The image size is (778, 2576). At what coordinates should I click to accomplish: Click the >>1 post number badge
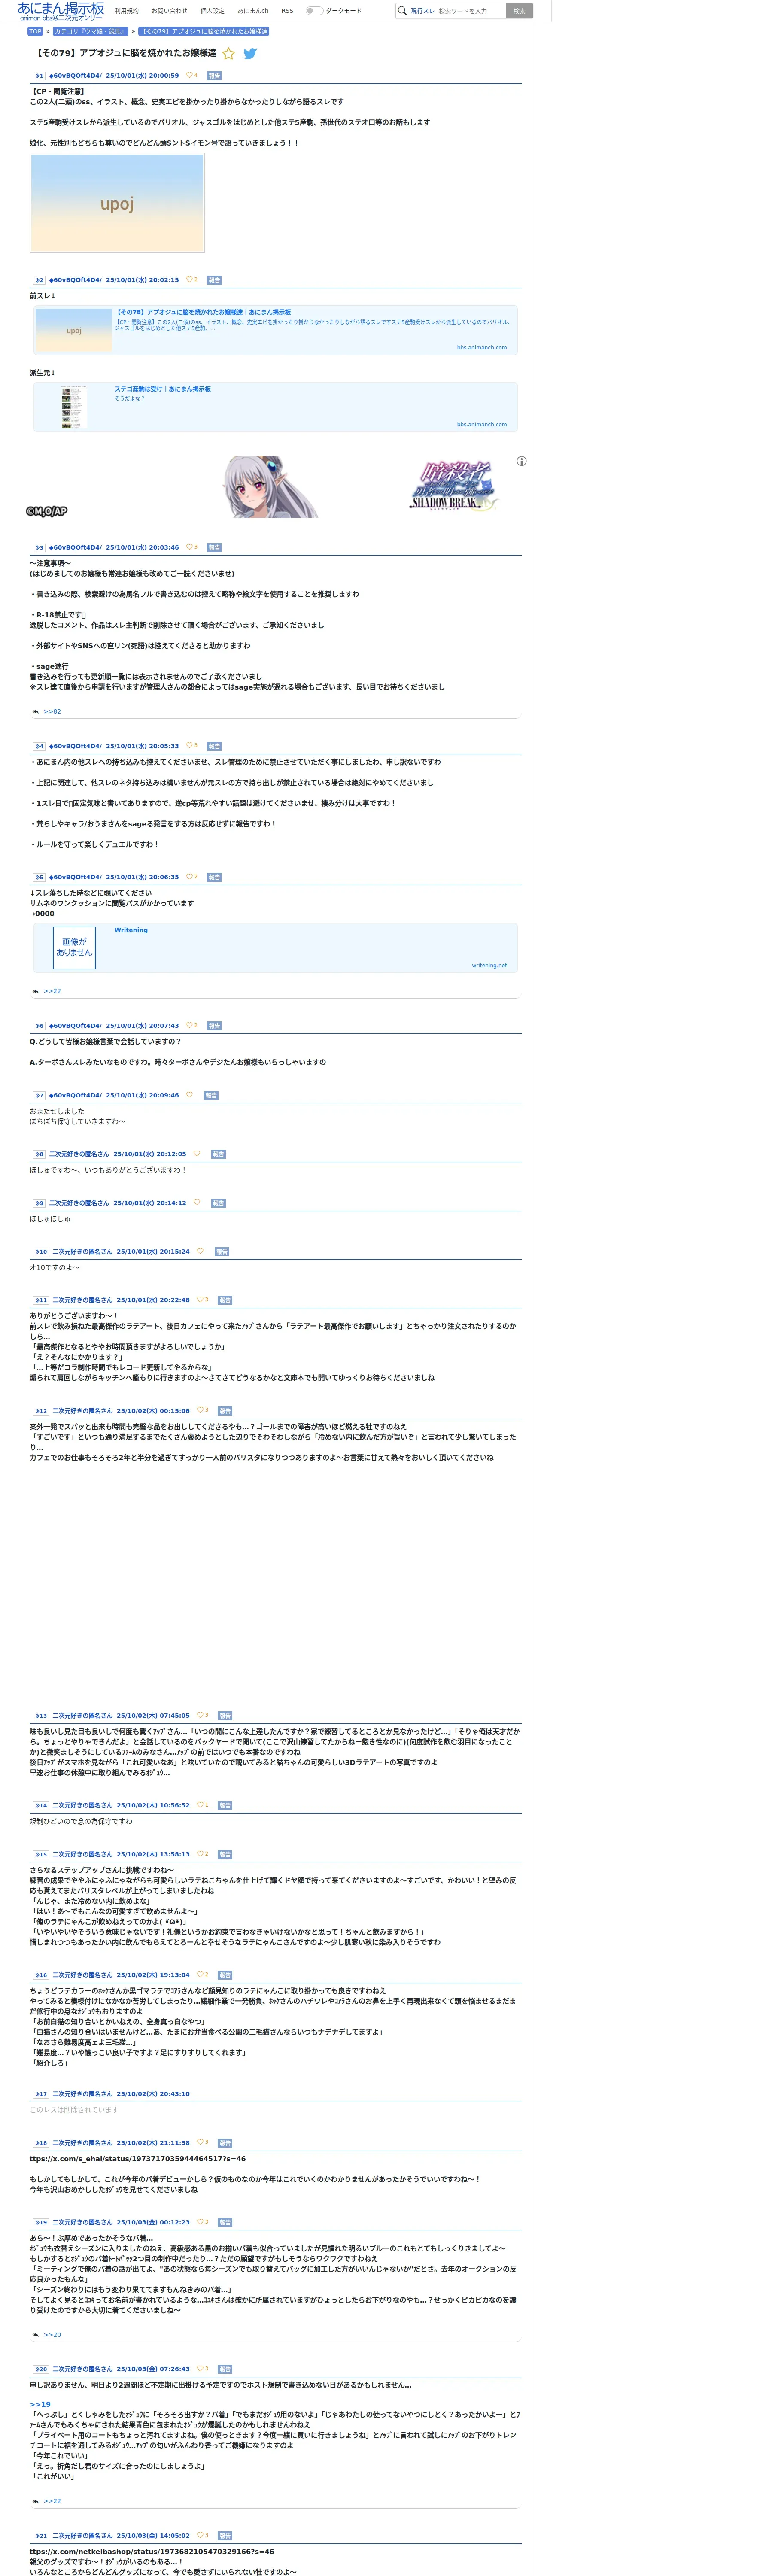pyautogui.click(x=39, y=76)
